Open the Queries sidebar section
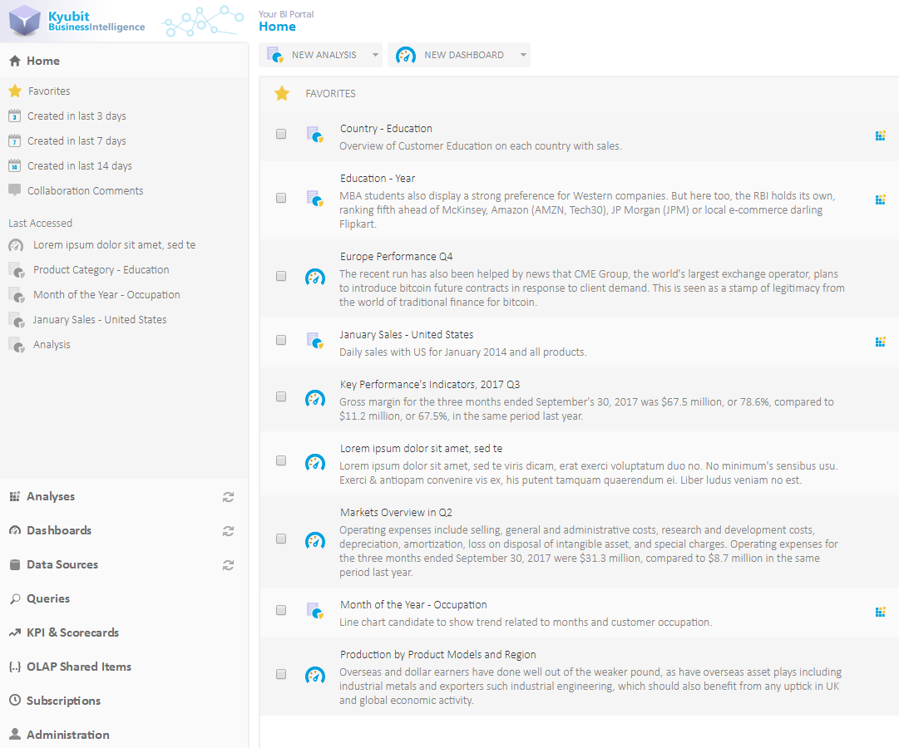 point(48,598)
